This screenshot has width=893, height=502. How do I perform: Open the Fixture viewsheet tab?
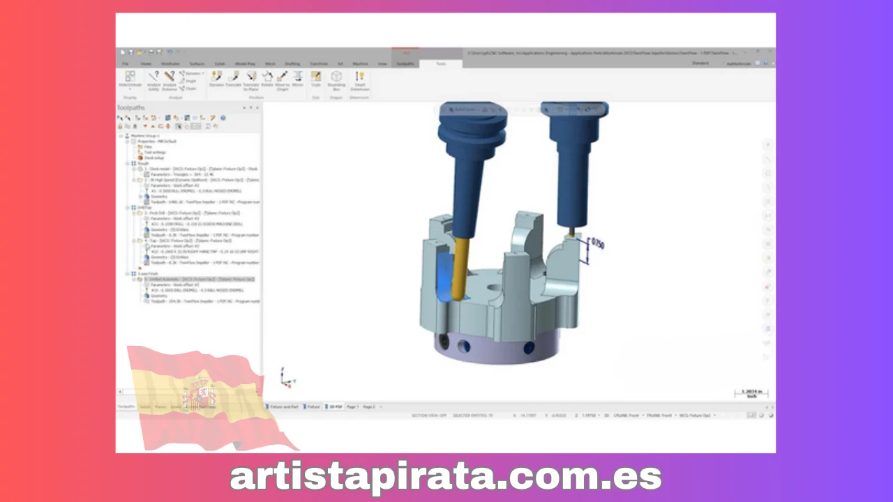[313, 406]
